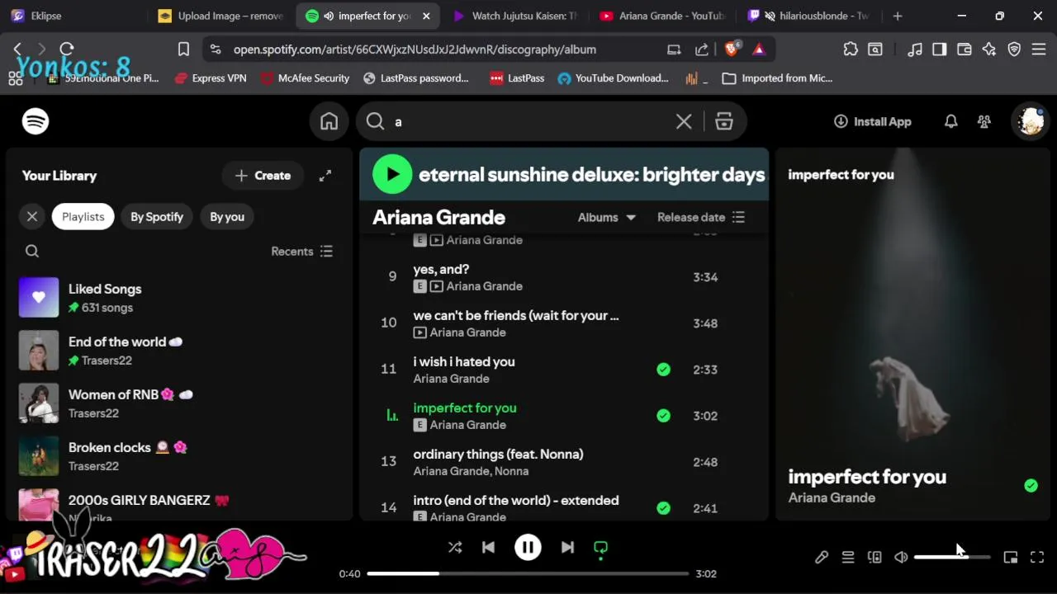Toggle repeat mode
Image resolution: width=1057 pixels, height=594 pixels.
(x=600, y=547)
